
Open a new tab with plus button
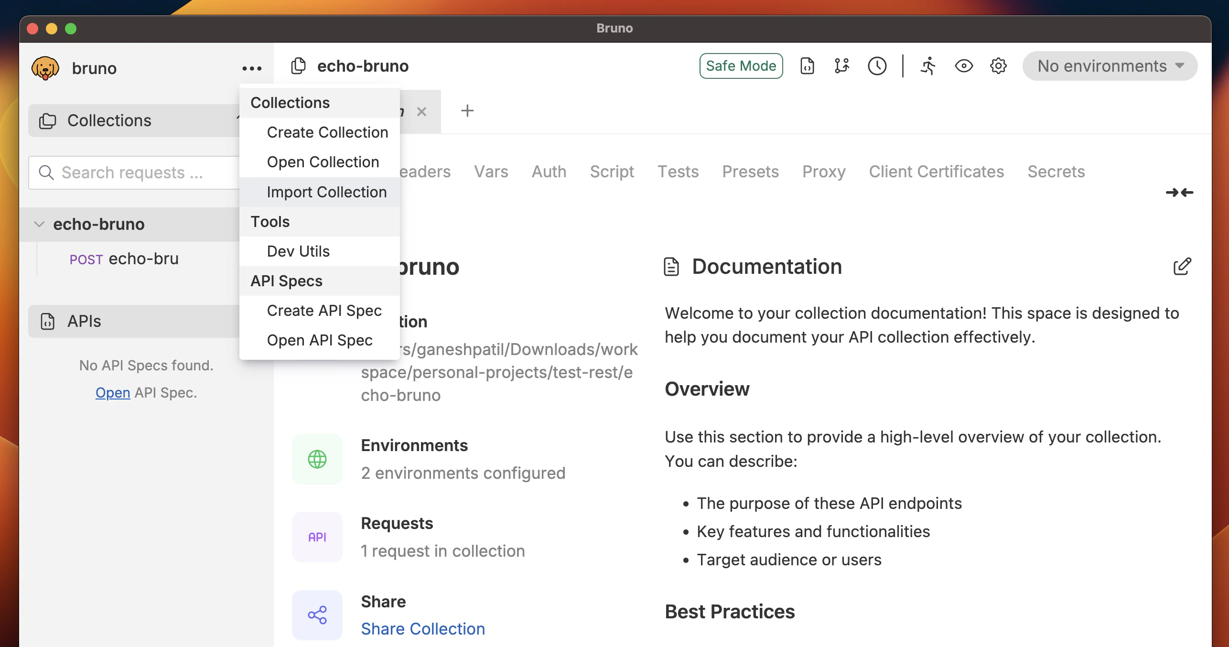pos(467,111)
